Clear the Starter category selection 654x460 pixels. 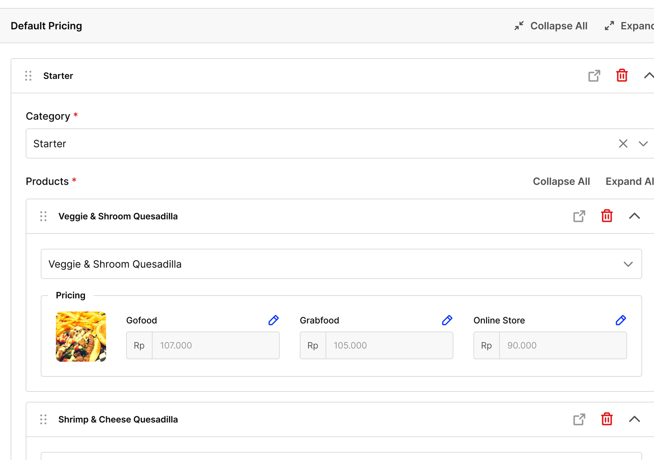tap(623, 143)
